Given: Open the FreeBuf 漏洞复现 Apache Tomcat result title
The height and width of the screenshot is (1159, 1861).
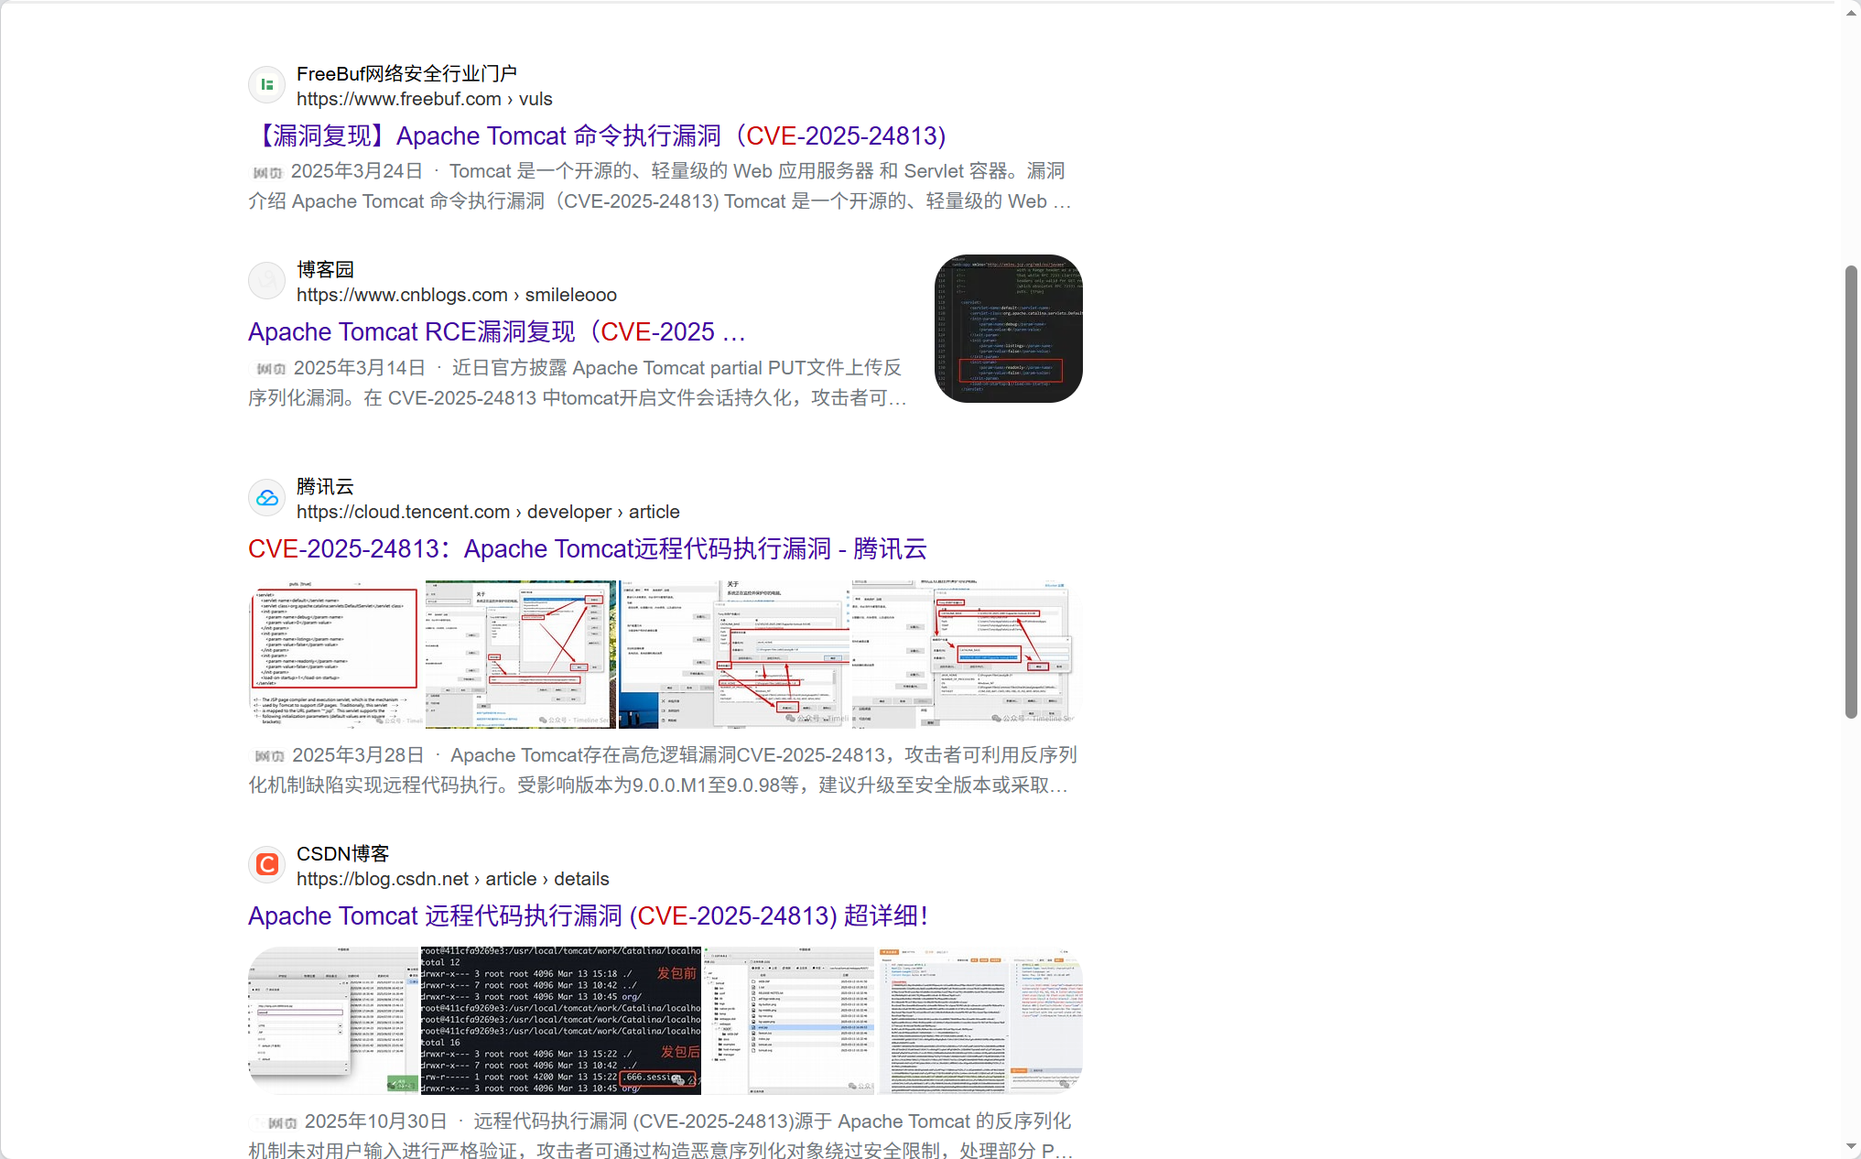Looking at the screenshot, I should point(598,135).
